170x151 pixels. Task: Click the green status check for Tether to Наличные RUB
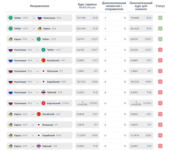[160, 18]
